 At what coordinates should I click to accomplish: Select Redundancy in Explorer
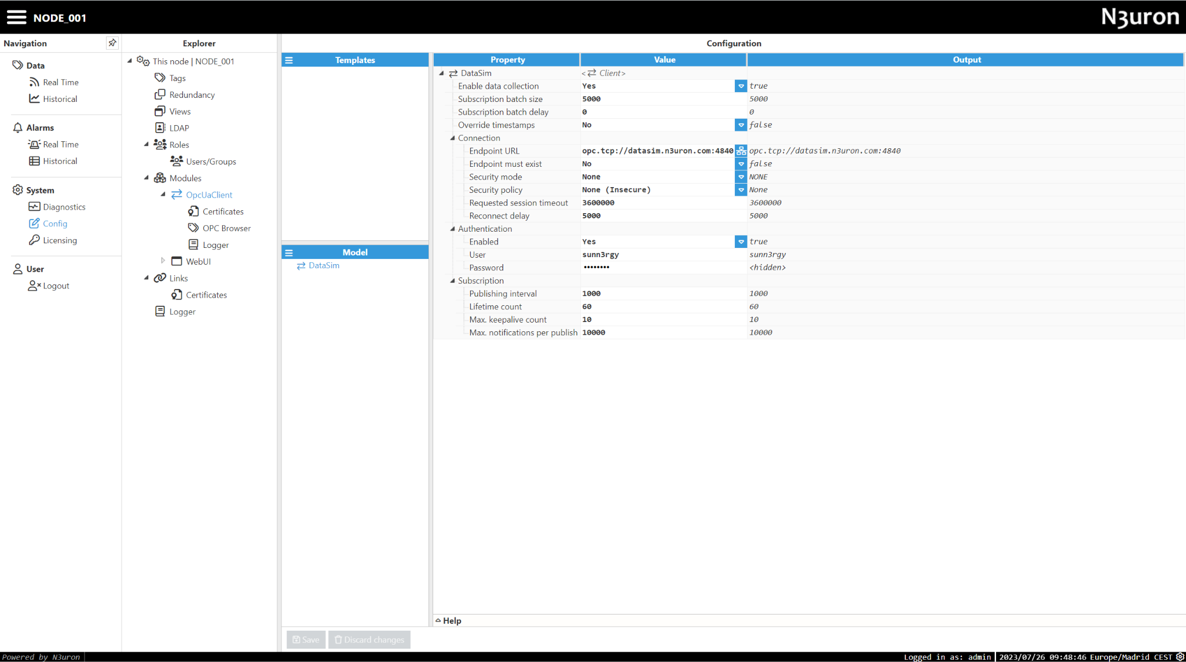[x=192, y=95]
